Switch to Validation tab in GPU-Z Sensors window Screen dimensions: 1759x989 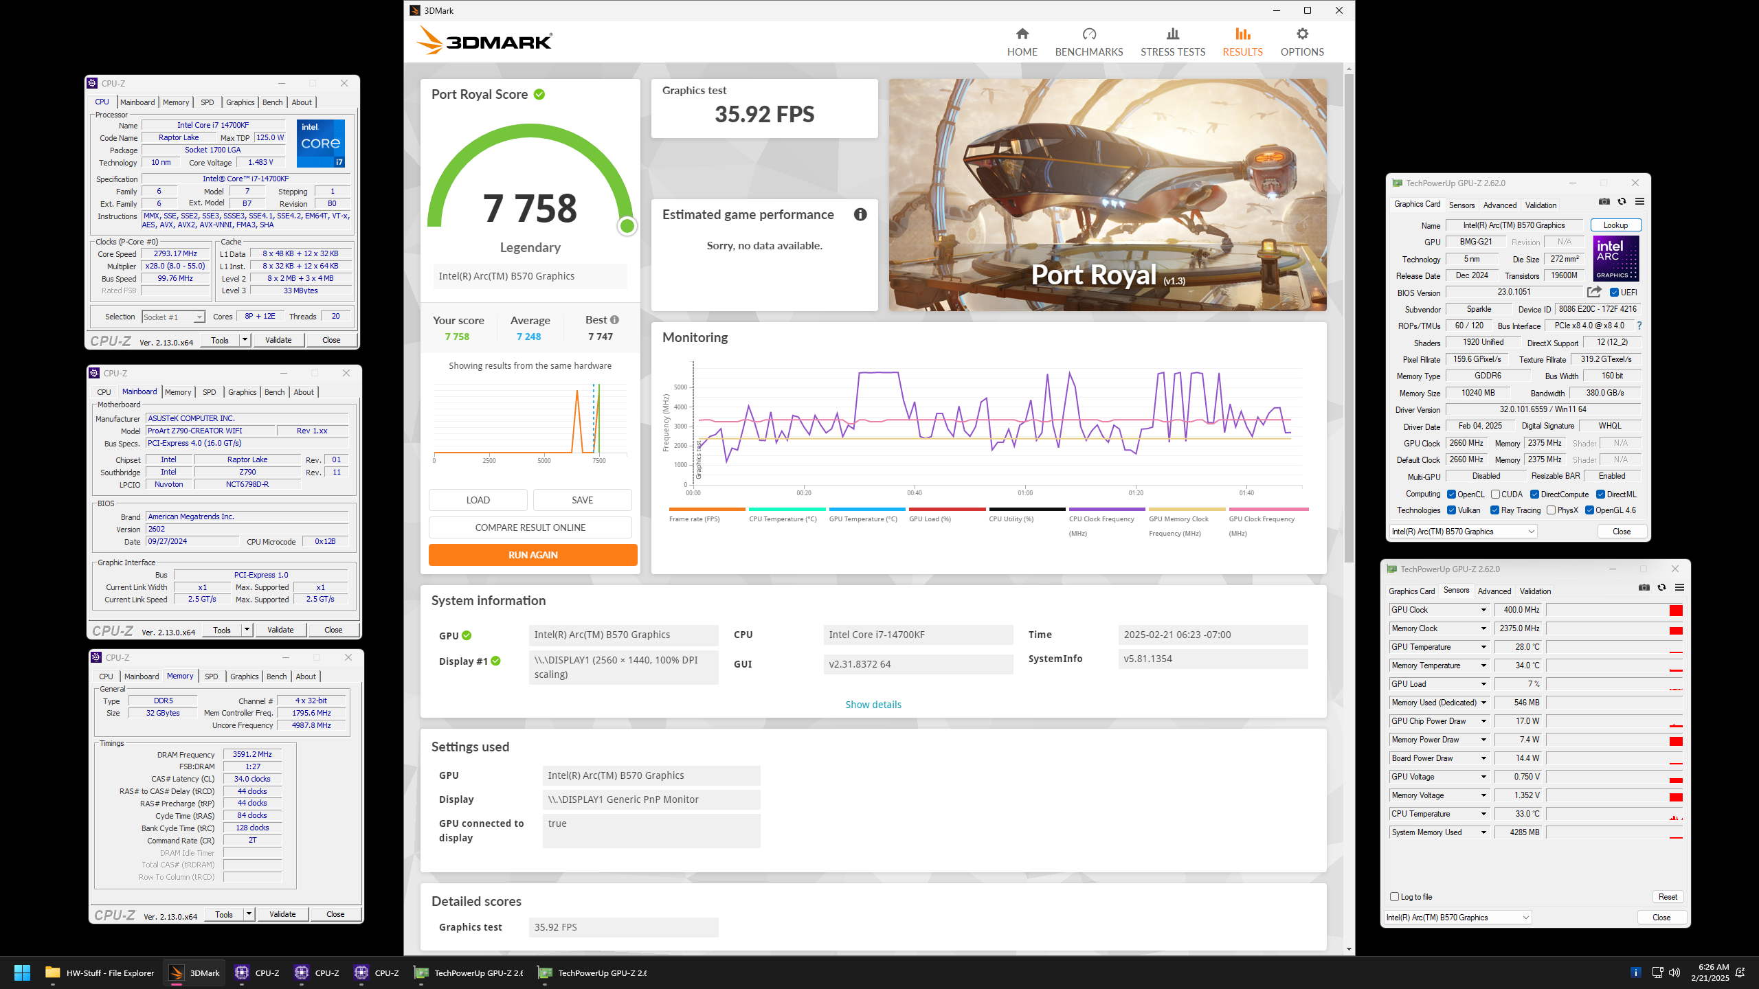(1535, 591)
